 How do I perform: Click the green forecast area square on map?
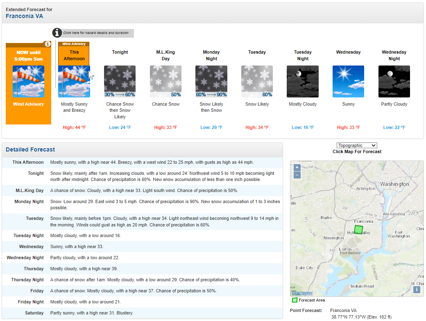(359, 229)
